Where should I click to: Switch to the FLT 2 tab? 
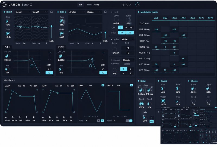61,47
